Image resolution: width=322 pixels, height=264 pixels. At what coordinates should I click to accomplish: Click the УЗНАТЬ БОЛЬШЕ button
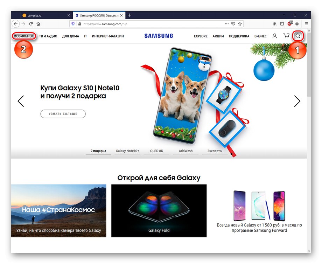[x=63, y=114]
